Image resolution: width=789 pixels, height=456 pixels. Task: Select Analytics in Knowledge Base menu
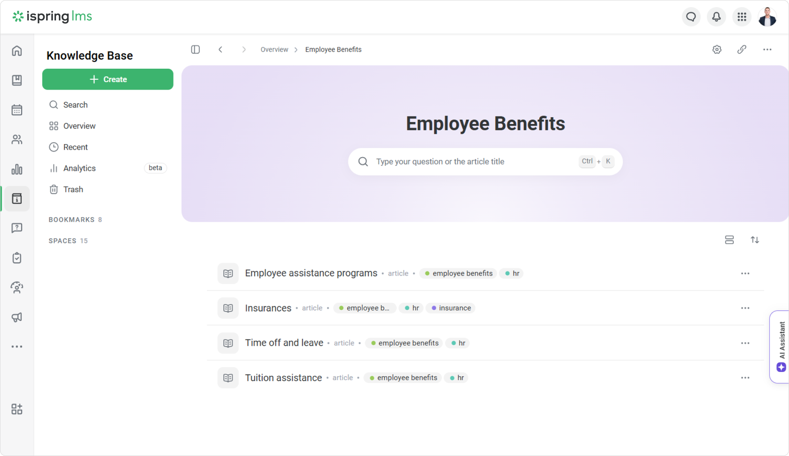79,168
